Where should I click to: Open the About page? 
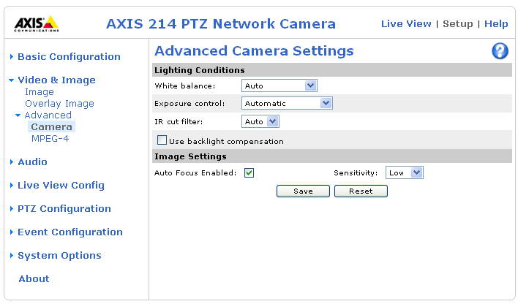[x=34, y=278]
